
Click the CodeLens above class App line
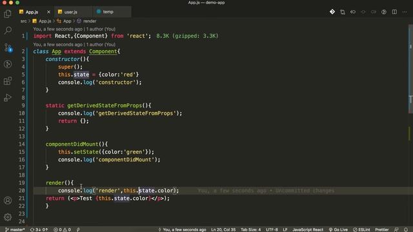74,44
